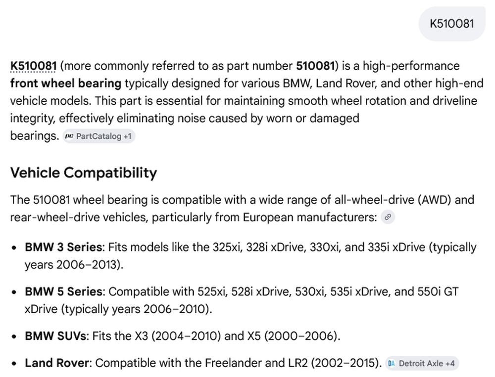
Task: Click the BMW 3 Series bullet label
Action: click(x=63, y=247)
